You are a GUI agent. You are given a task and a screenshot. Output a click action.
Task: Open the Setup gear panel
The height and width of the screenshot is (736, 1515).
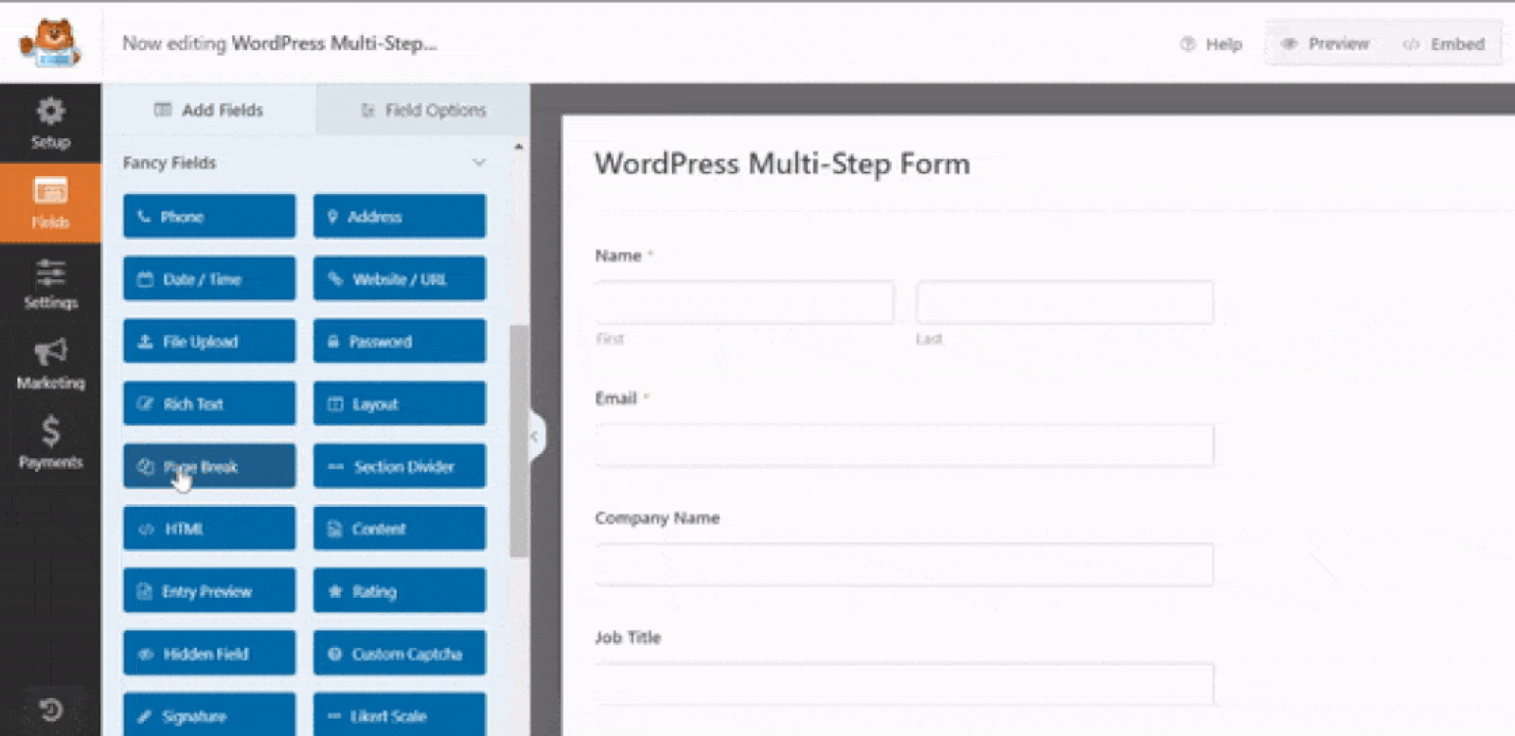tap(50, 123)
